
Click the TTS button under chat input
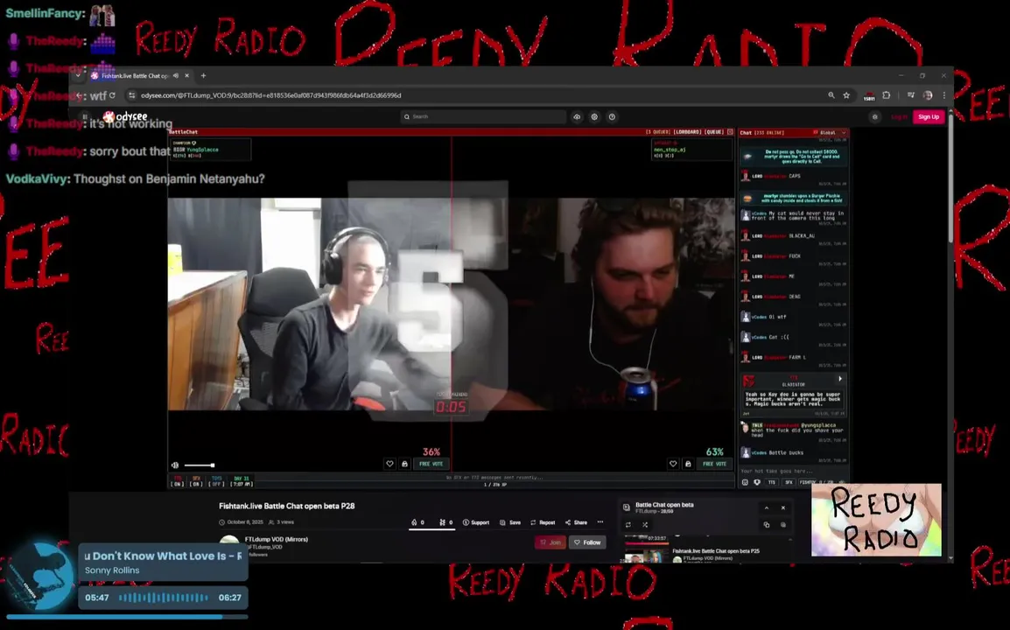(772, 482)
